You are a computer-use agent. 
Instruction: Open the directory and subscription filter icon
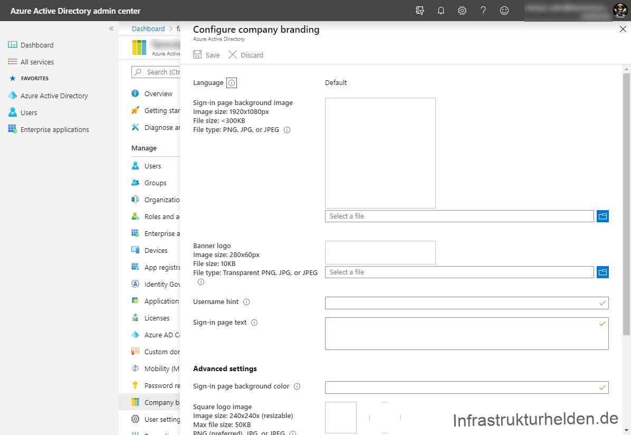[x=420, y=11]
